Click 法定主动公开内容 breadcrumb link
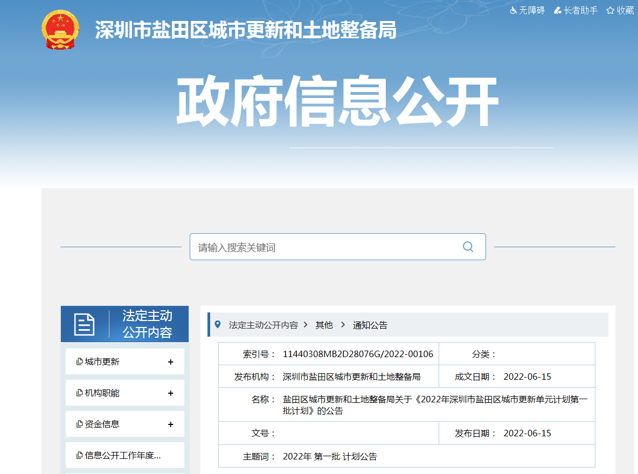The height and width of the screenshot is (474, 638). pyautogui.click(x=263, y=325)
